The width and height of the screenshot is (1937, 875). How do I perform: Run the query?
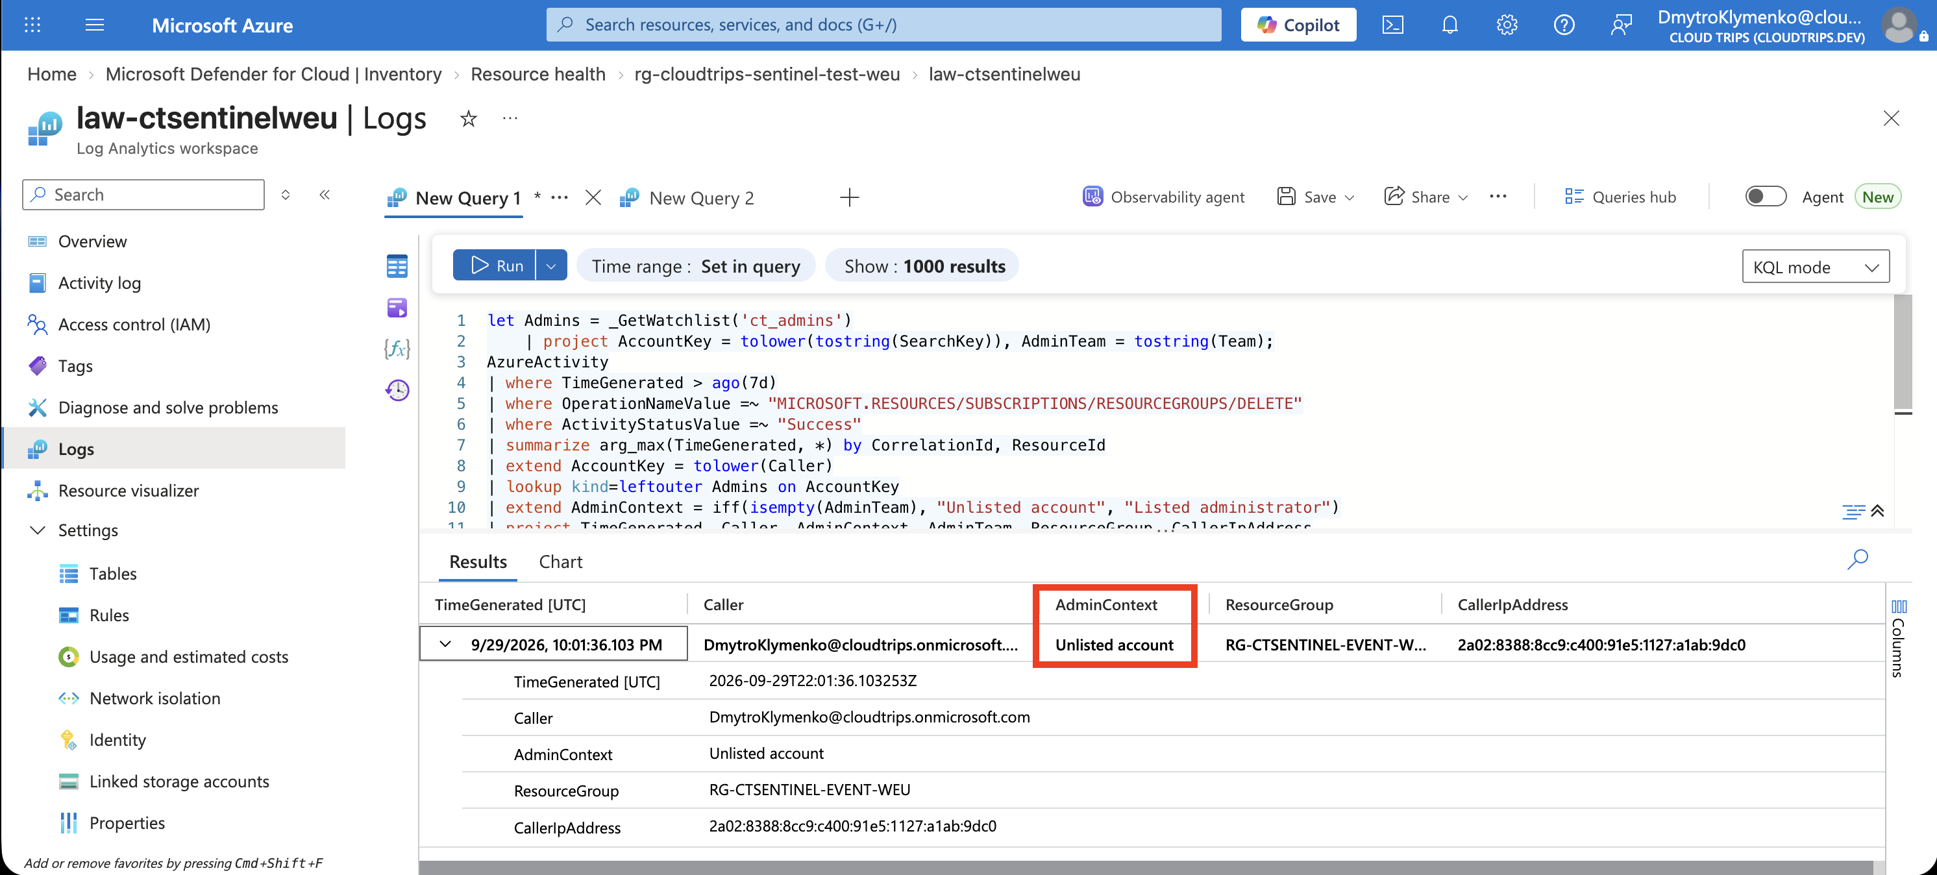pos(494,265)
